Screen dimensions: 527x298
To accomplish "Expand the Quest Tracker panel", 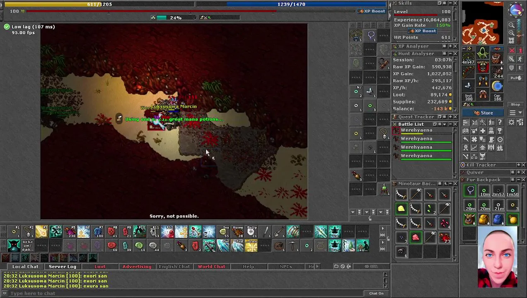I will (x=450, y=117).
